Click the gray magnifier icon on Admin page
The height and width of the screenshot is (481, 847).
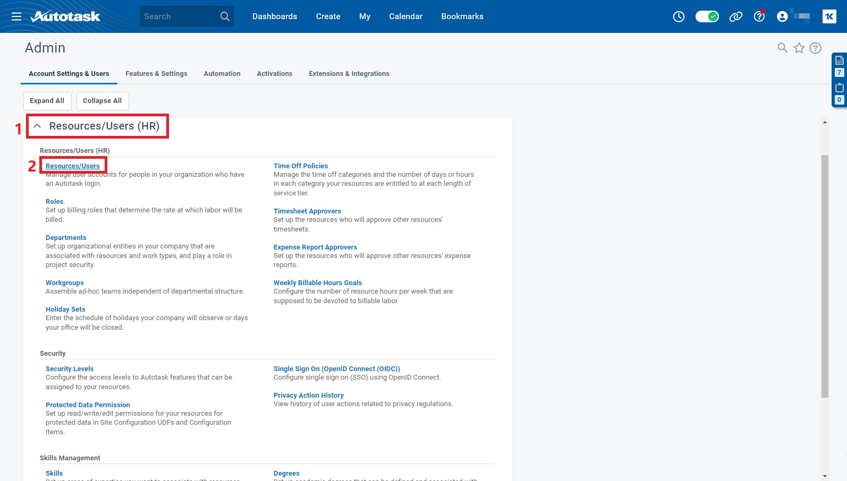(782, 48)
